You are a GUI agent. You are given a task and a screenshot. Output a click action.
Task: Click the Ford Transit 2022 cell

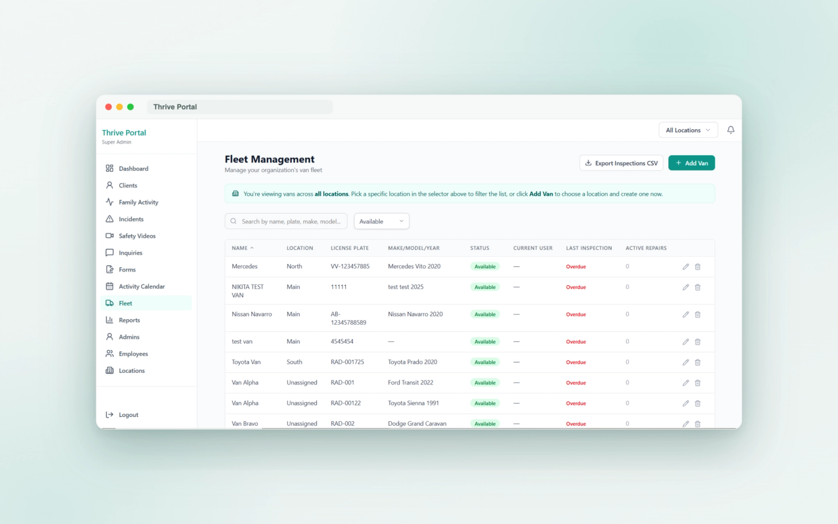(x=411, y=383)
